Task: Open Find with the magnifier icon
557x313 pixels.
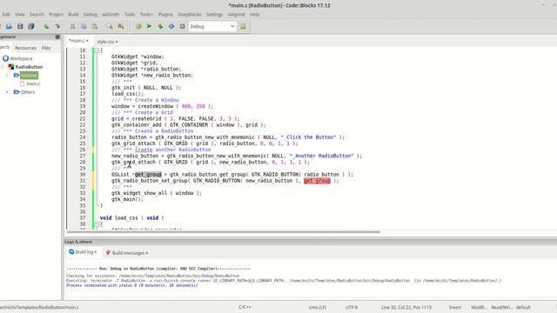Action: point(110,27)
